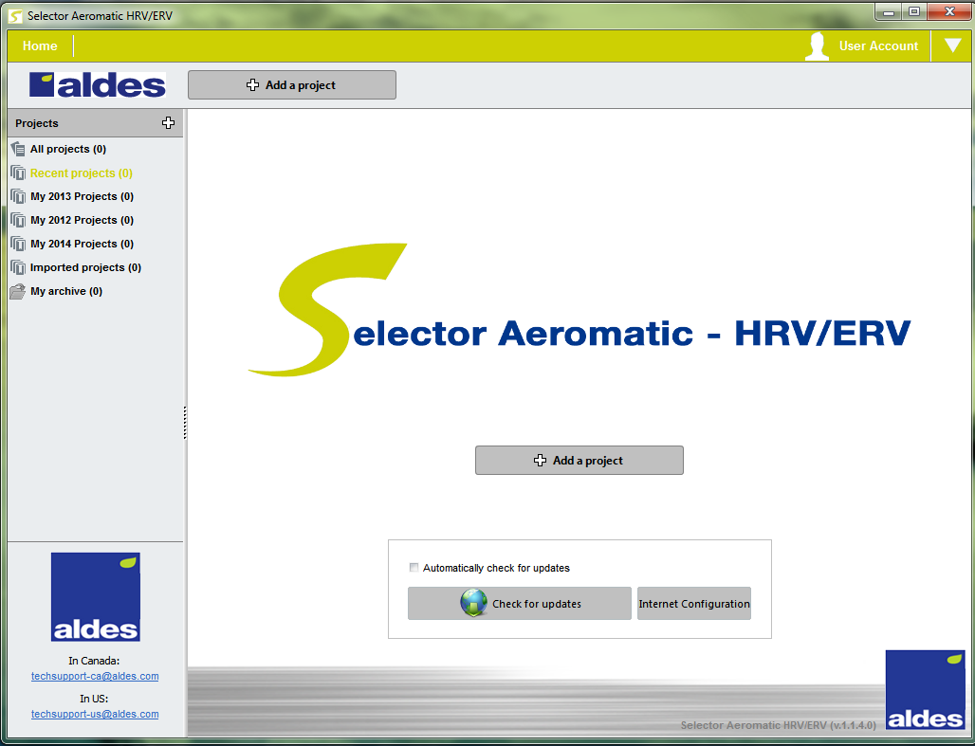Select My 2012 Projects (0)
The width and height of the screenshot is (975, 746).
pos(83,220)
